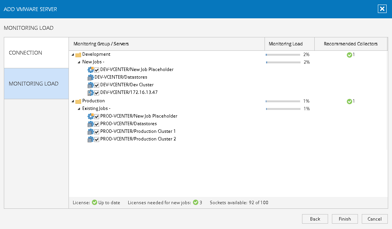The width and height of the screenshot is (392, 229).
Task: Click the License up to date status icon
Action: pyautogui.click(x=95, y=202)
